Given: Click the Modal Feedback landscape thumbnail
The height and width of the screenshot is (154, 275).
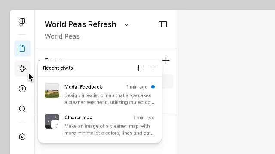Looking at the screenshot, I should 52,91.
